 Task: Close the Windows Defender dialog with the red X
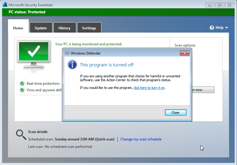[x=184, y=53]
